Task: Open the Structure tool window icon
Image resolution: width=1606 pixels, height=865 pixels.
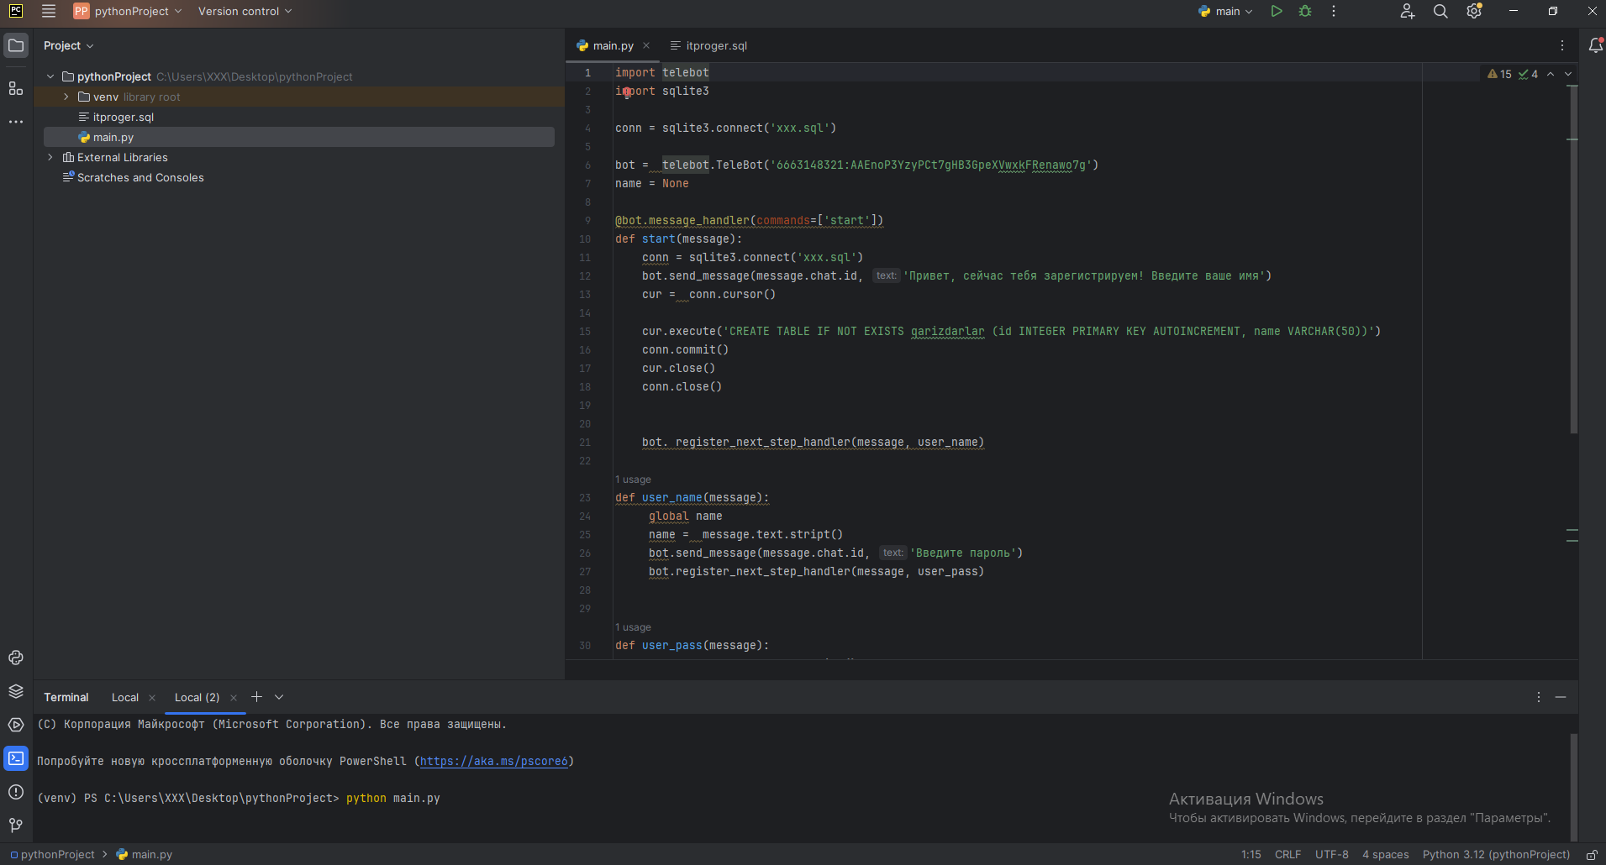Action: coord(16,88)
